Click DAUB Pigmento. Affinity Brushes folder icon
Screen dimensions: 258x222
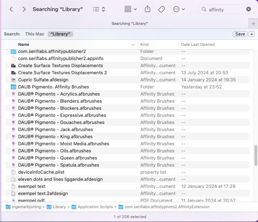[x=14, y=87]
